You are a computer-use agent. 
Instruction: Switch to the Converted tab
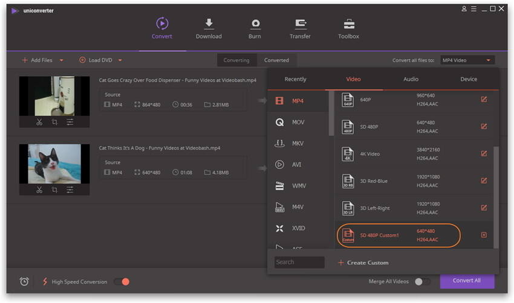(277, 60)
